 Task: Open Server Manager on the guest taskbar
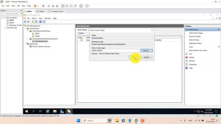(x=62, y=111)
